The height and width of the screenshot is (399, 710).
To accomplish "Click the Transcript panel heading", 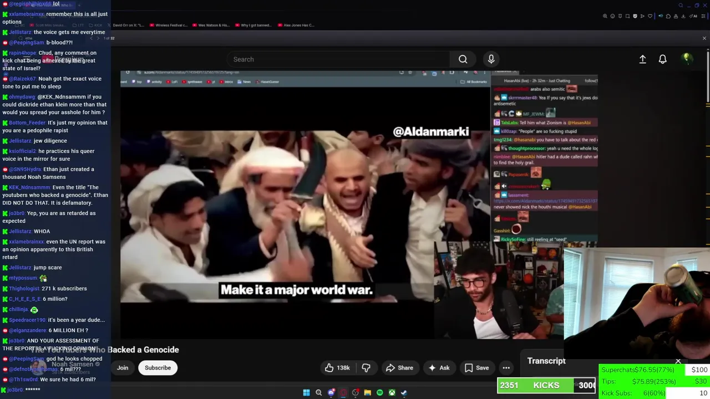I will (x=546, y=361).
